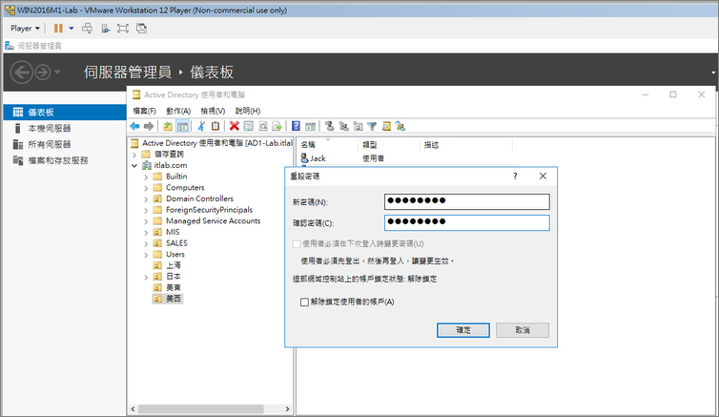Collapse the itlab.com domain node
719x417 pixels.
tap(134, 166)
